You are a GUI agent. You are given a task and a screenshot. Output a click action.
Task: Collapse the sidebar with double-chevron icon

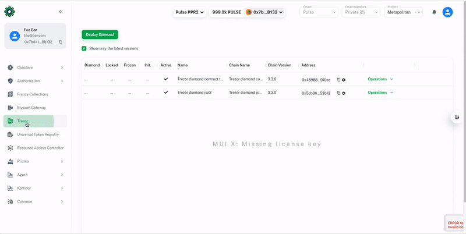pos(61,12)
